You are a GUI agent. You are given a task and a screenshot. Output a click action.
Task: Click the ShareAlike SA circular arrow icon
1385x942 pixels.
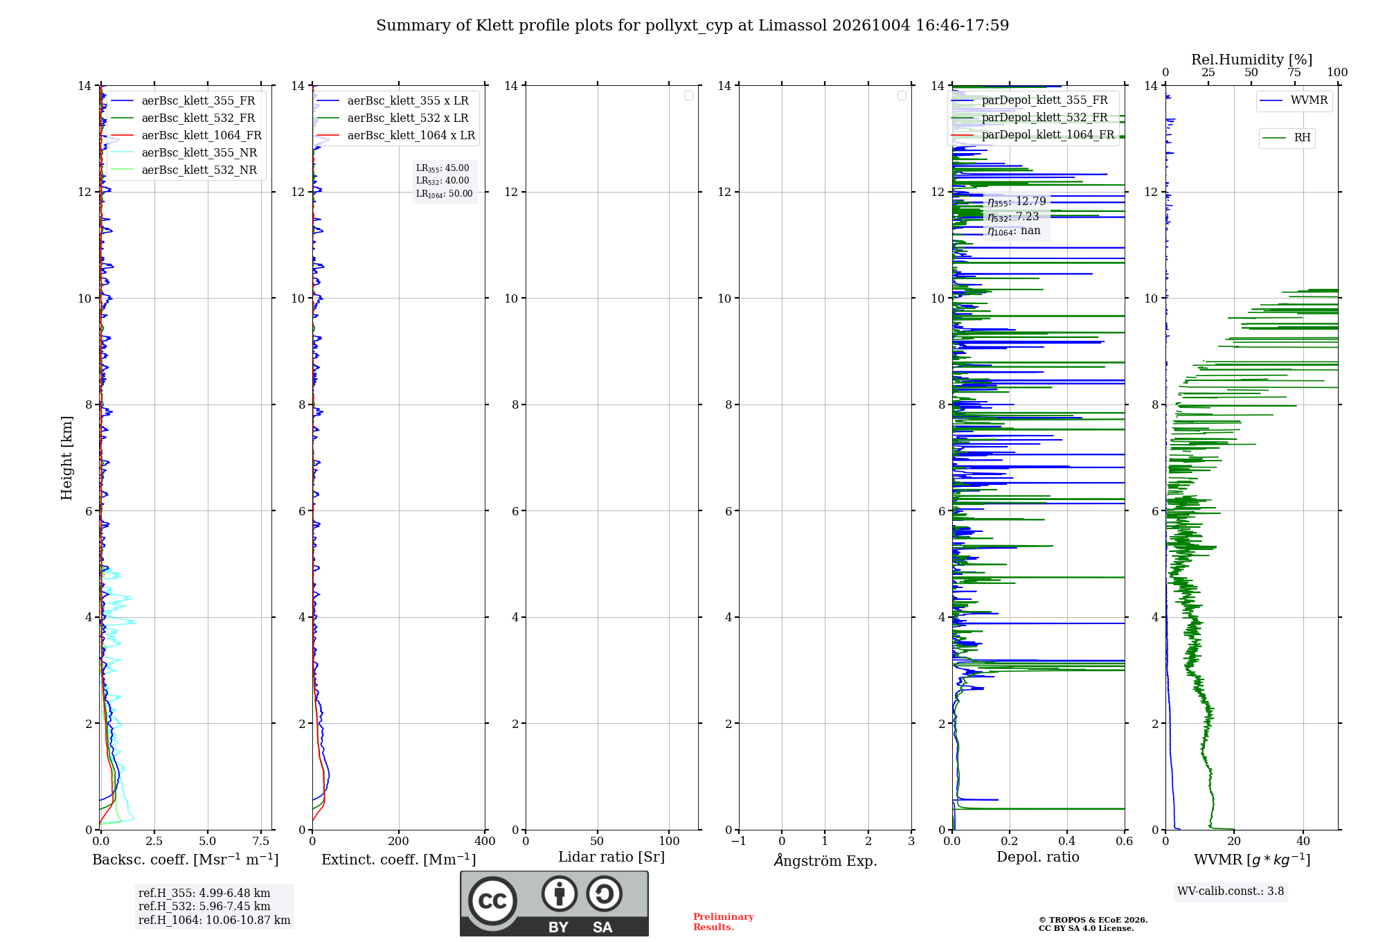click(x=604, y=894)
